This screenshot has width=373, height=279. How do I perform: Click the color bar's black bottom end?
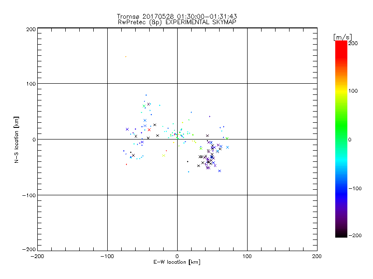pyautogui.click(x=341, y=234)
